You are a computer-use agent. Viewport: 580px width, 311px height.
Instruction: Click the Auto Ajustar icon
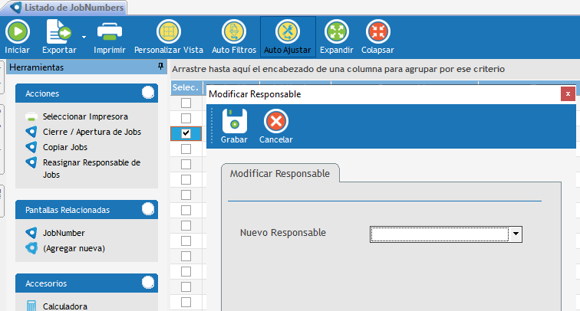(287, 31)
